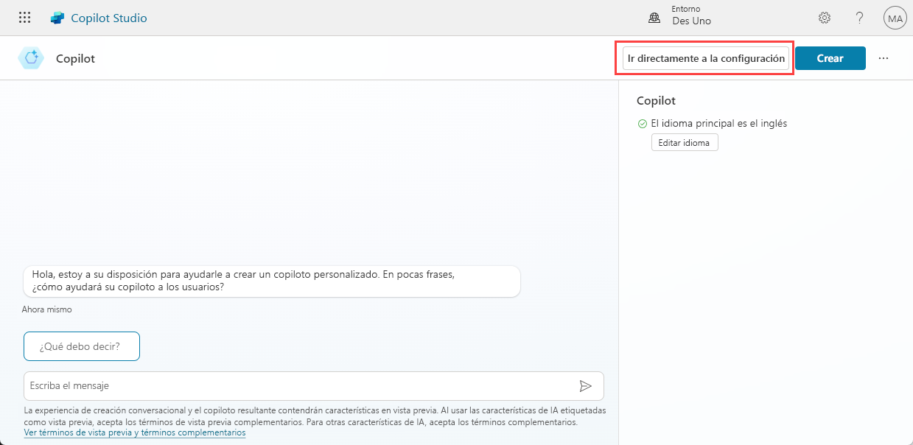
Task: Click the green check language status icon
Action: coord(642,124)
